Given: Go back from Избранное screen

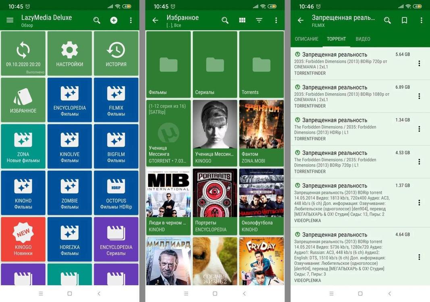Looking at the screenshot, I should [x=156, y=19].
